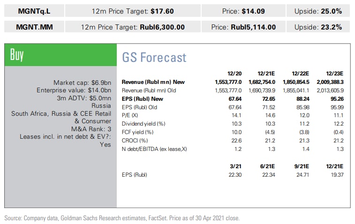Select the 12/20 column header
This screenshot has width=355, height=224.
pyautogui.click(x=234, y=74)
